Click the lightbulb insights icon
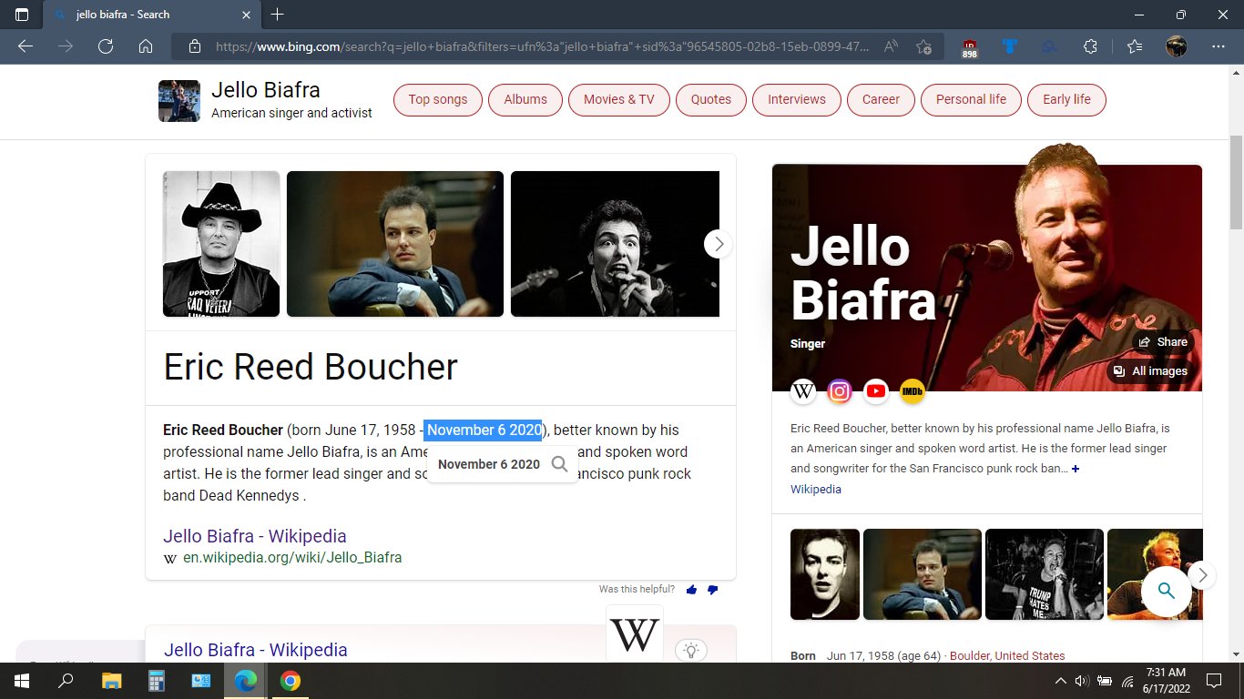The width and height of the screenshot is (1244, 699). pyautogui.click(x=691, y=650)
